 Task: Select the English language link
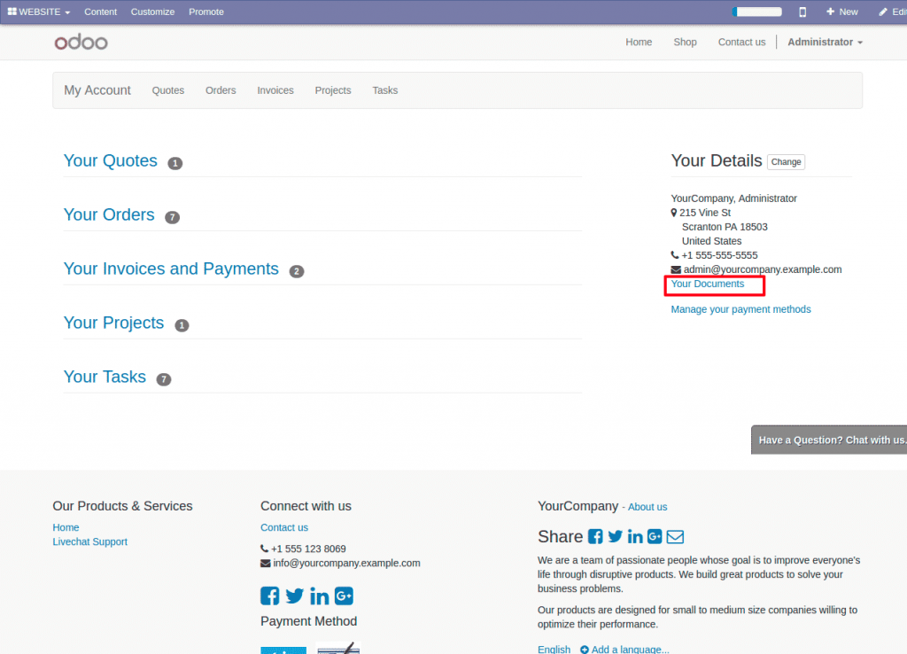pyautogui.click(x=554, y=650)
